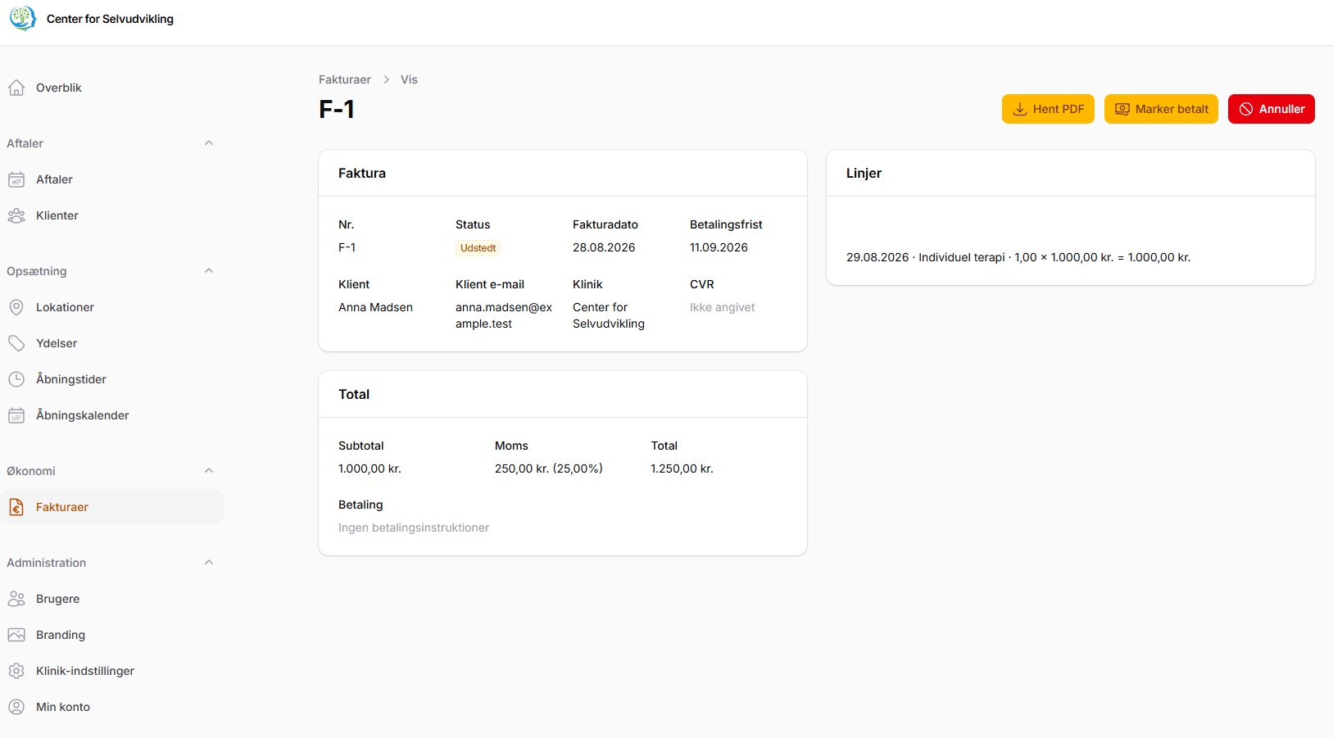The height and width of the screenshot is (738, 1333).
Task: Select the Lokationer pin icon
Action: (16, 307)
